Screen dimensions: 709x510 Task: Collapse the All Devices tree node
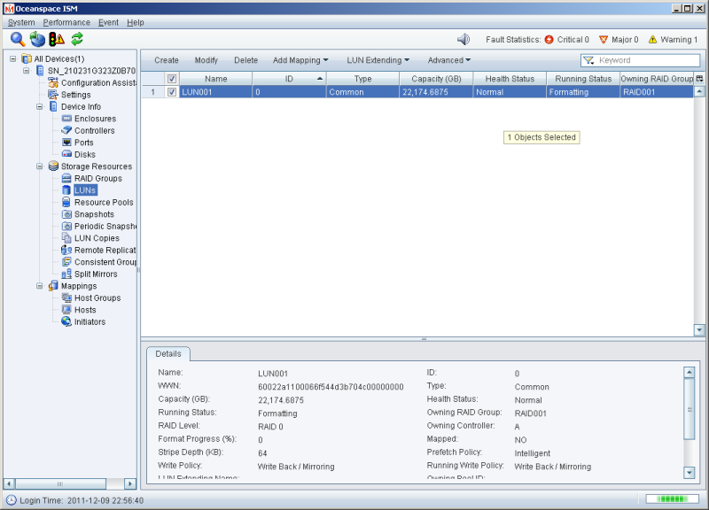pyautogui.click(x=13, y=58)
